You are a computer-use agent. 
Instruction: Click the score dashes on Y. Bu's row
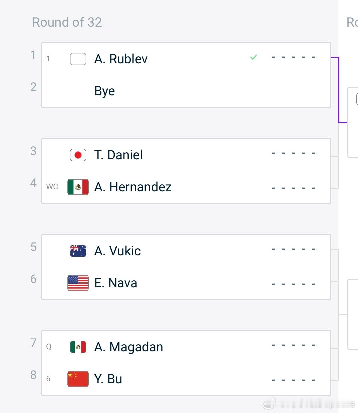294,380
